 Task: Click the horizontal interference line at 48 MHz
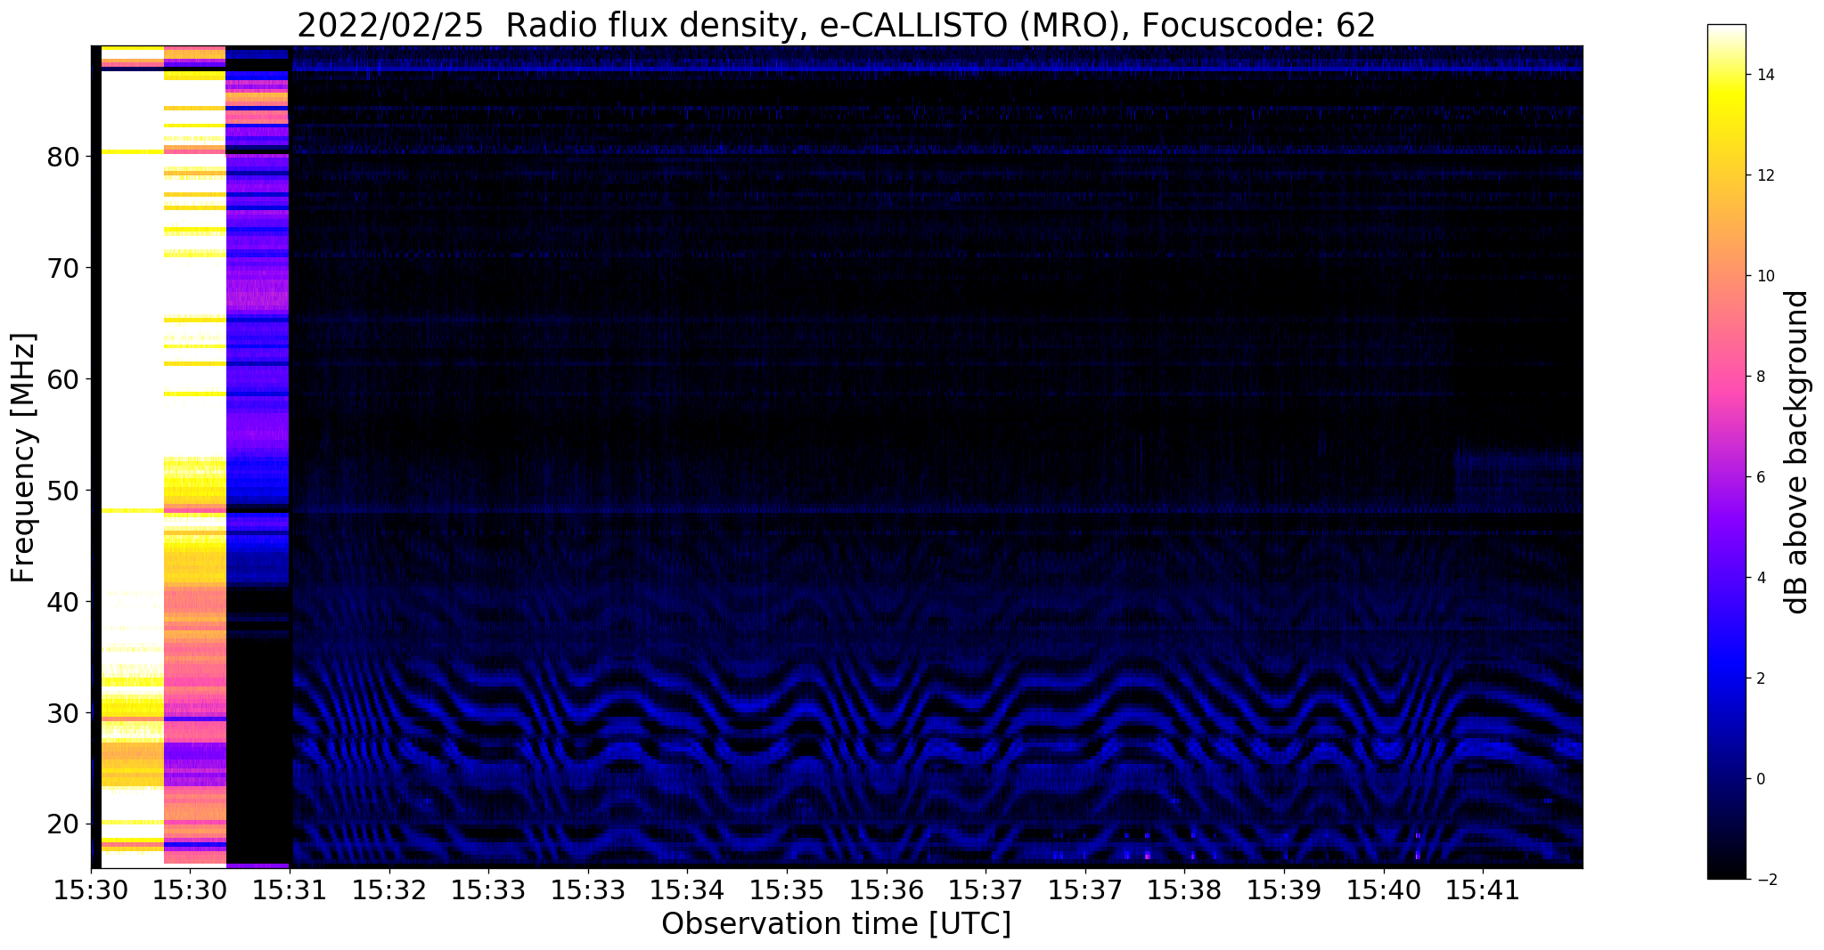pos(936,511)
